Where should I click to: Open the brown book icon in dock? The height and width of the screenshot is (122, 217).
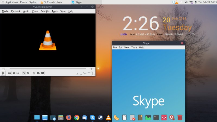pyautogui.click(x=140, y=117)
